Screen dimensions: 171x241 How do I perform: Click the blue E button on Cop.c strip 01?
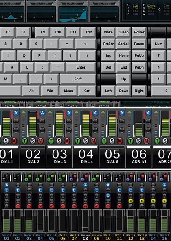click(7, 190)
